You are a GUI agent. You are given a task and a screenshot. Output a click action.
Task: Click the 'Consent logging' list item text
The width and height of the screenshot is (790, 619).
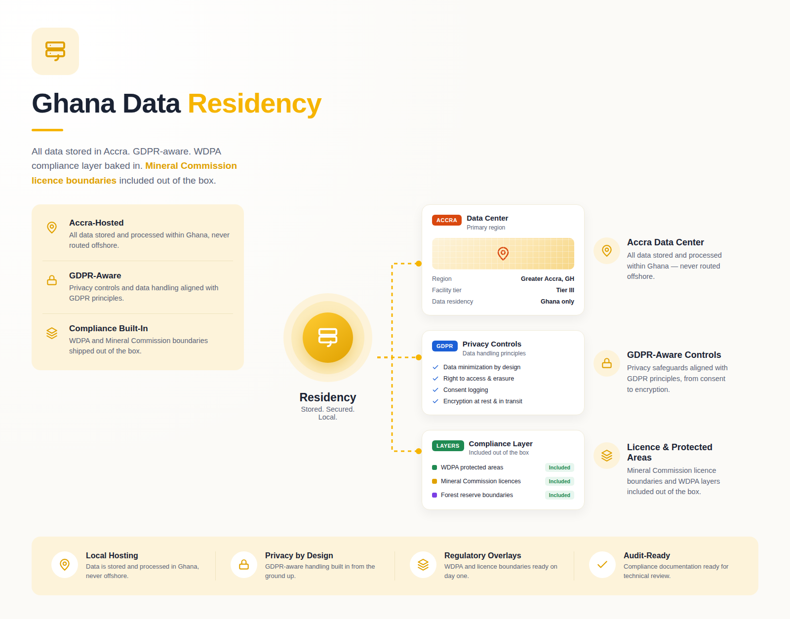466,390
